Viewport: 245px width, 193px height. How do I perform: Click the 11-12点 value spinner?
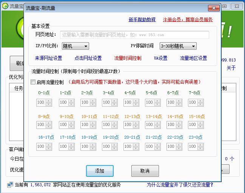point(110,125)
